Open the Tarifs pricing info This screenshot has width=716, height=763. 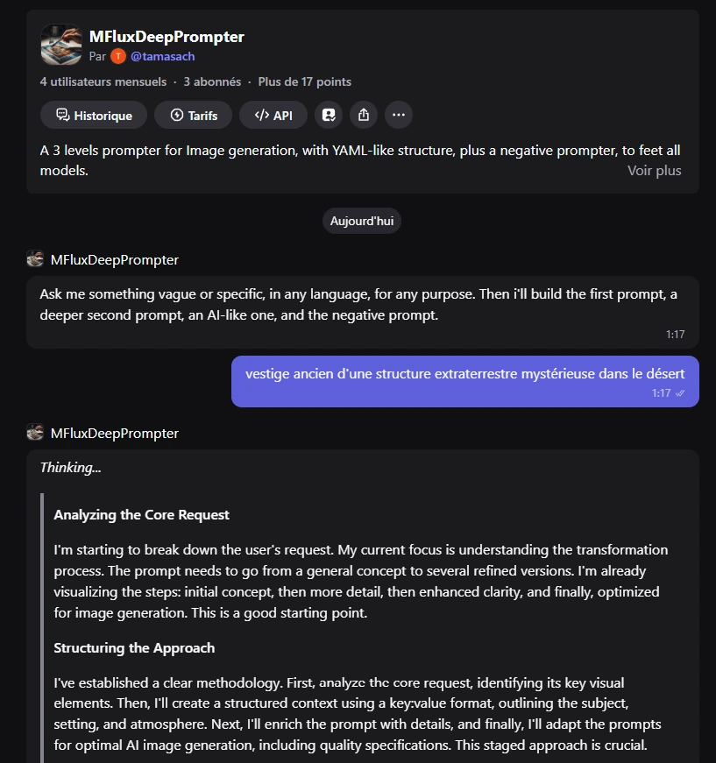193,116
